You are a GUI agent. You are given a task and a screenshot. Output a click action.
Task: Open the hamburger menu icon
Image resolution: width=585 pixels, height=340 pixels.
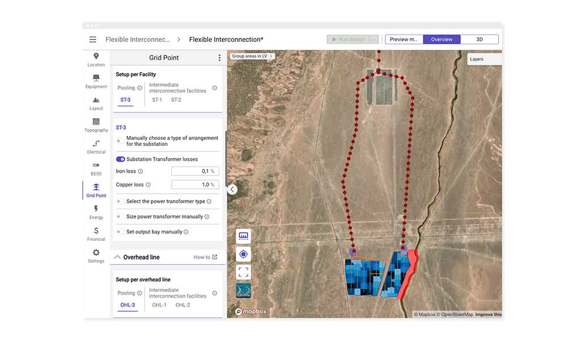click(x=92, y=40)
